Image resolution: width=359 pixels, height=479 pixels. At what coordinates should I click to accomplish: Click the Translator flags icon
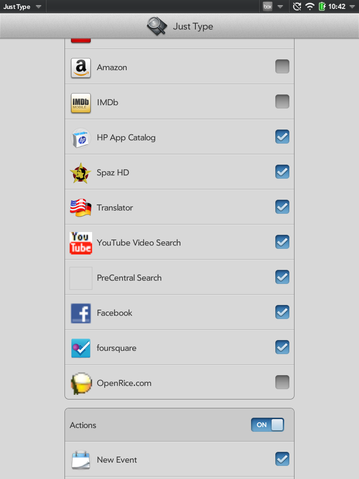click(80, 208)
